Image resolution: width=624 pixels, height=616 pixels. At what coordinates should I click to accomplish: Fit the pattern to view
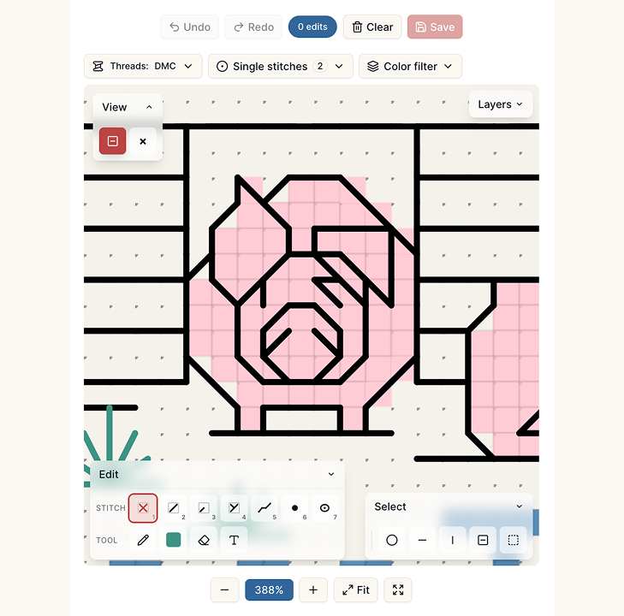coord(356,589)
